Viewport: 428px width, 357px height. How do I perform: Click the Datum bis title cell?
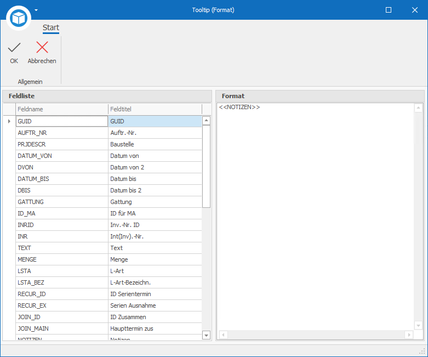155,179
